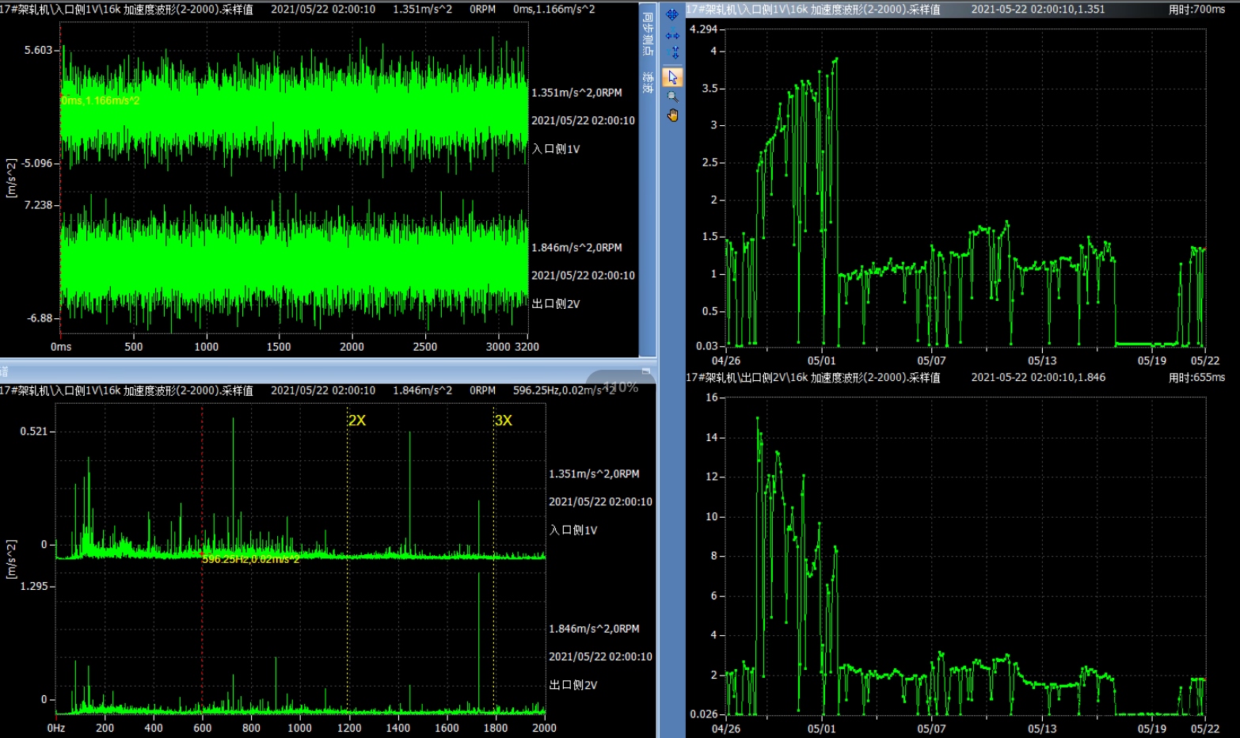1240x738 pixels.
Task: Pick the hand drag tool
Action: (x=672, y=116)
